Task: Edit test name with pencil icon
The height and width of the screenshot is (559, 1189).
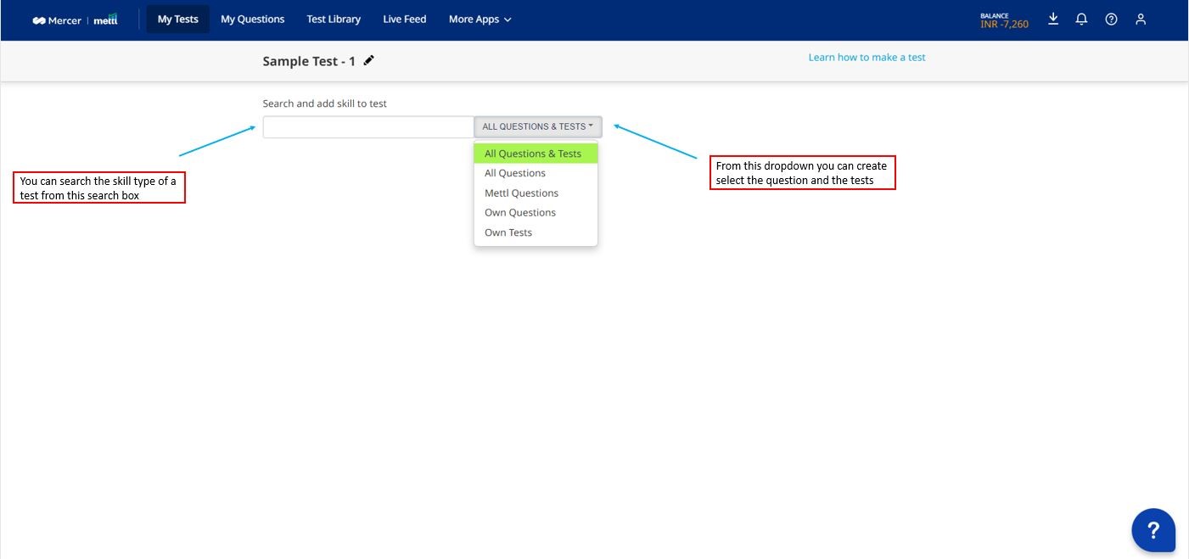Action: (x=368, y=60)
